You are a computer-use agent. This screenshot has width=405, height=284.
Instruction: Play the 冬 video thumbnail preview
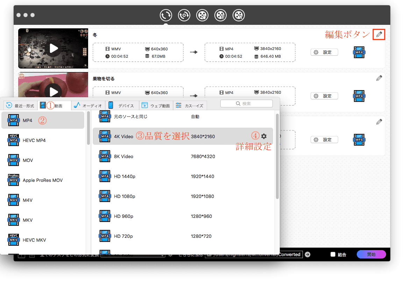pos(54,48)
